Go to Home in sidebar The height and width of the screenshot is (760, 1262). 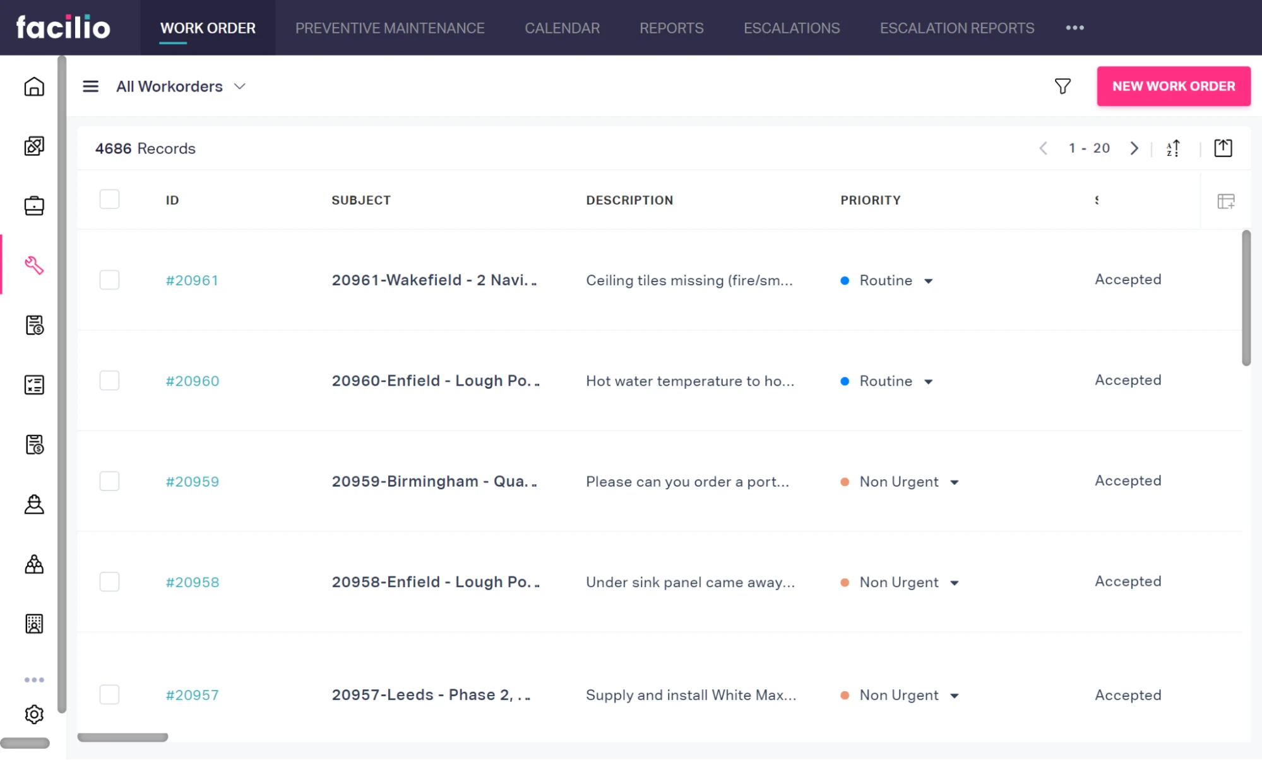pos(34,86)
